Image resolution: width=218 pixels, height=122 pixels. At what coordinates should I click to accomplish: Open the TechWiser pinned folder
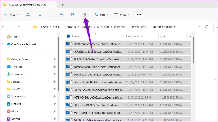click(15, 89)
